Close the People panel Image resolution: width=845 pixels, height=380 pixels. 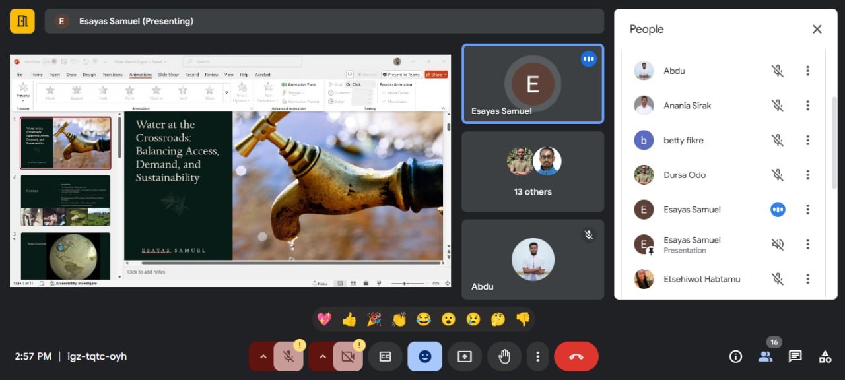[817, 29]
